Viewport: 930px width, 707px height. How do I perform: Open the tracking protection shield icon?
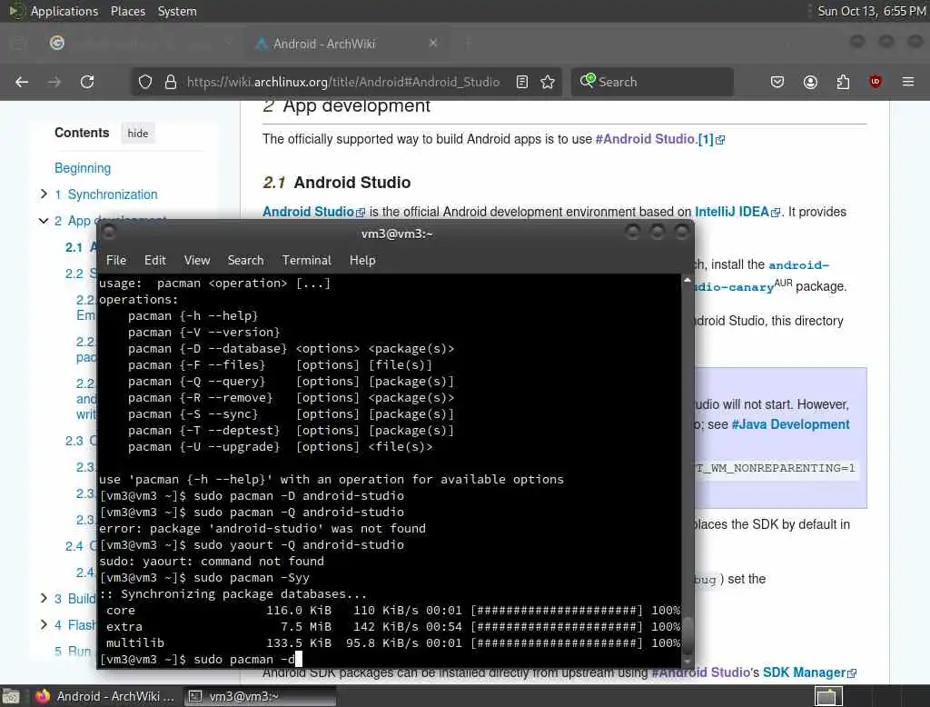pos(145,82)
